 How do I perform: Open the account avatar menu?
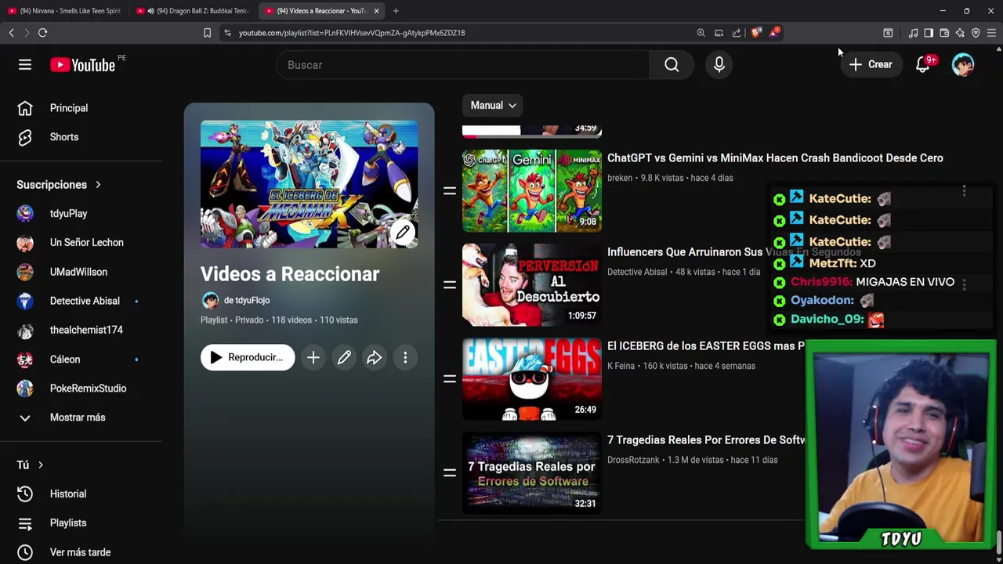963,65
